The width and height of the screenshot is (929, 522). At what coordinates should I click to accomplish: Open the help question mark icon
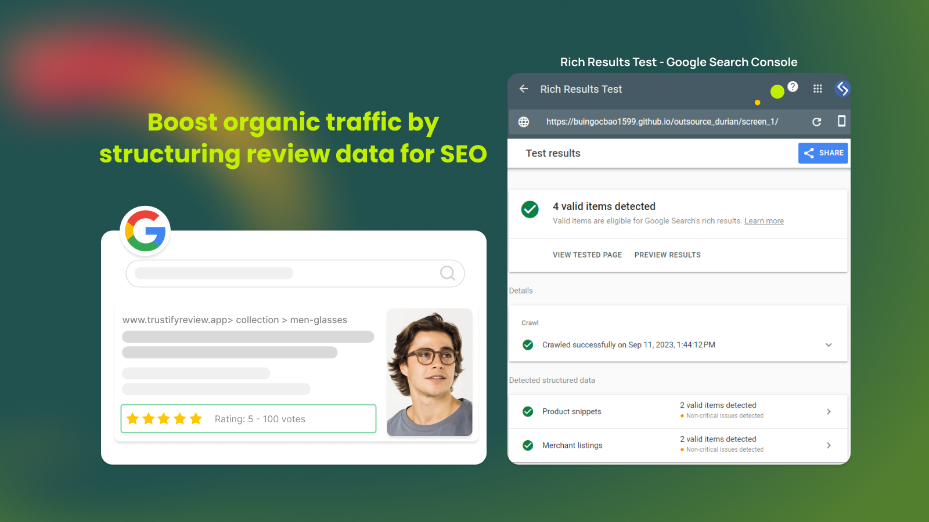[x=793, y=86]
